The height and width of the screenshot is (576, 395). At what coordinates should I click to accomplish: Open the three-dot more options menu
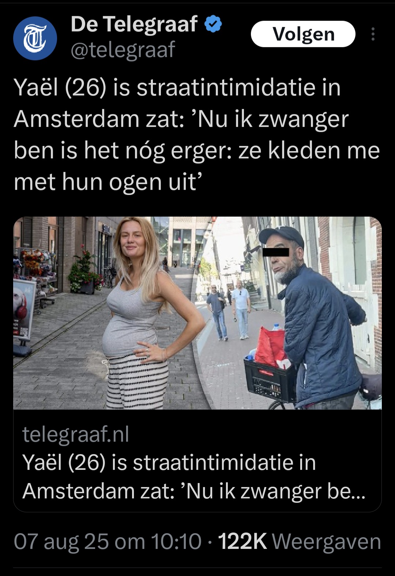(x=373, y=34)
